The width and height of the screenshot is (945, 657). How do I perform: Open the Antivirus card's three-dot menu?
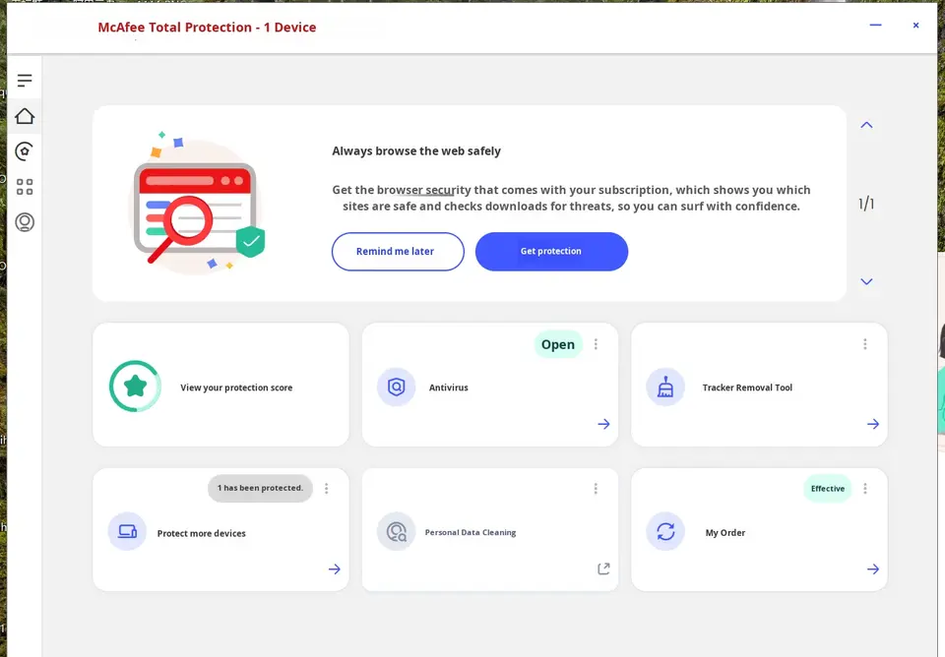click(x=597, y=344)
